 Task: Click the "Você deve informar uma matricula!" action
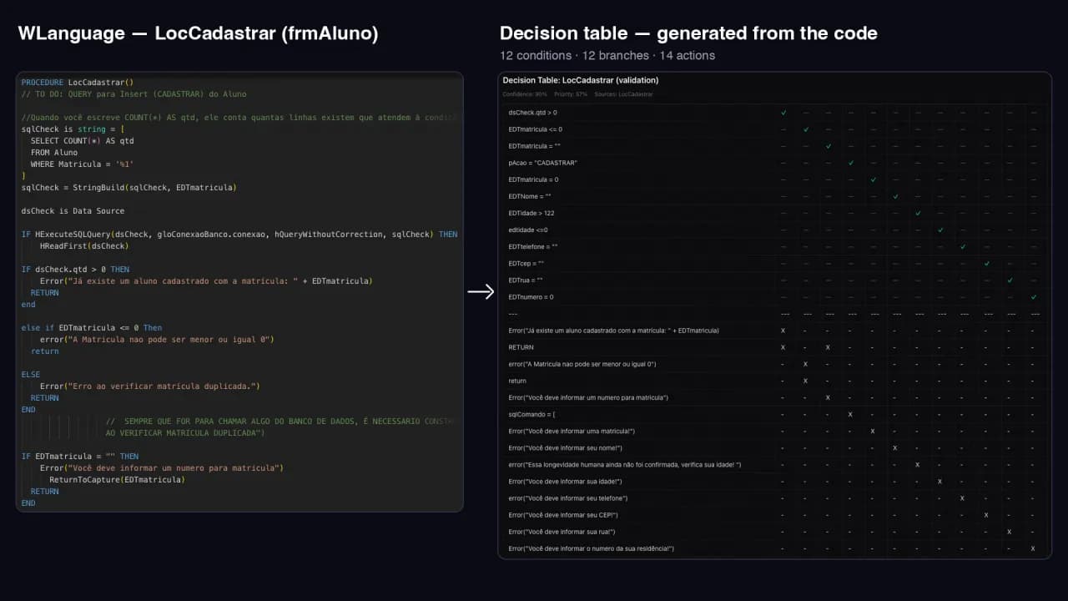coord(572,431)
